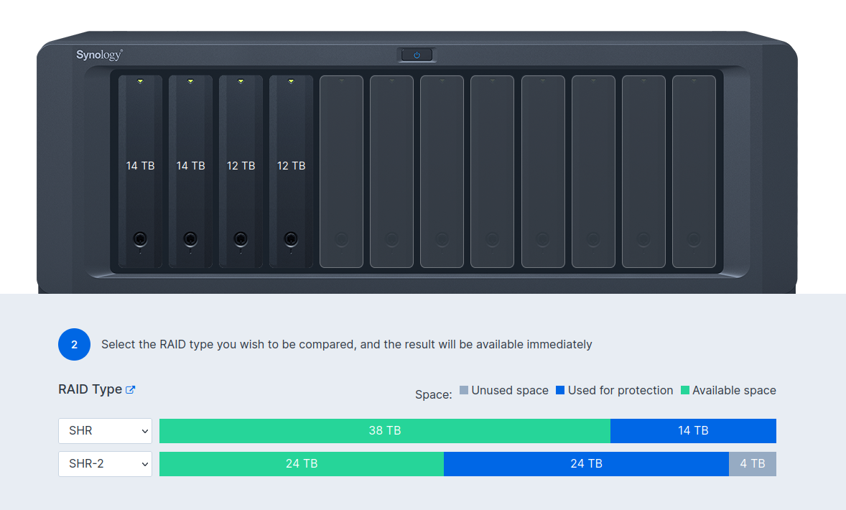Select the last 12 TB drive bay
Screen dimensions: 846x510
tap(291, 172)
